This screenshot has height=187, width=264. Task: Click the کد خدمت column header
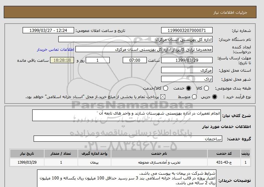pyautogui.click(x=224, y=153)
